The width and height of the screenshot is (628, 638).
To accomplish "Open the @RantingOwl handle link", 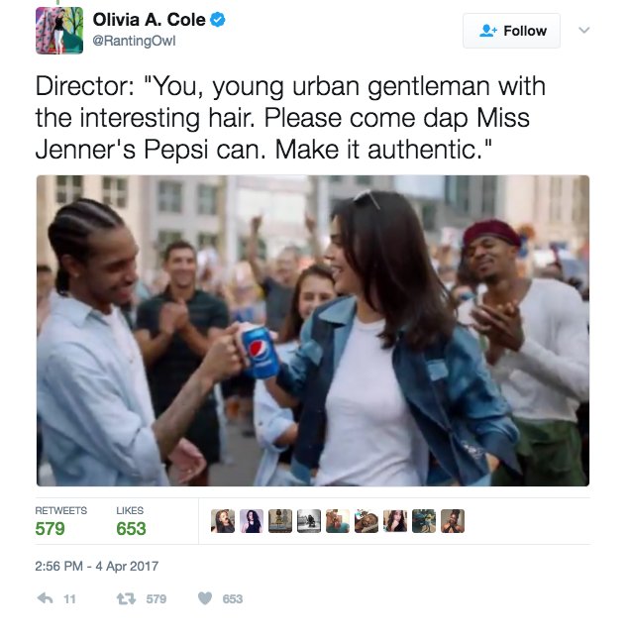I will coord(135,41).
